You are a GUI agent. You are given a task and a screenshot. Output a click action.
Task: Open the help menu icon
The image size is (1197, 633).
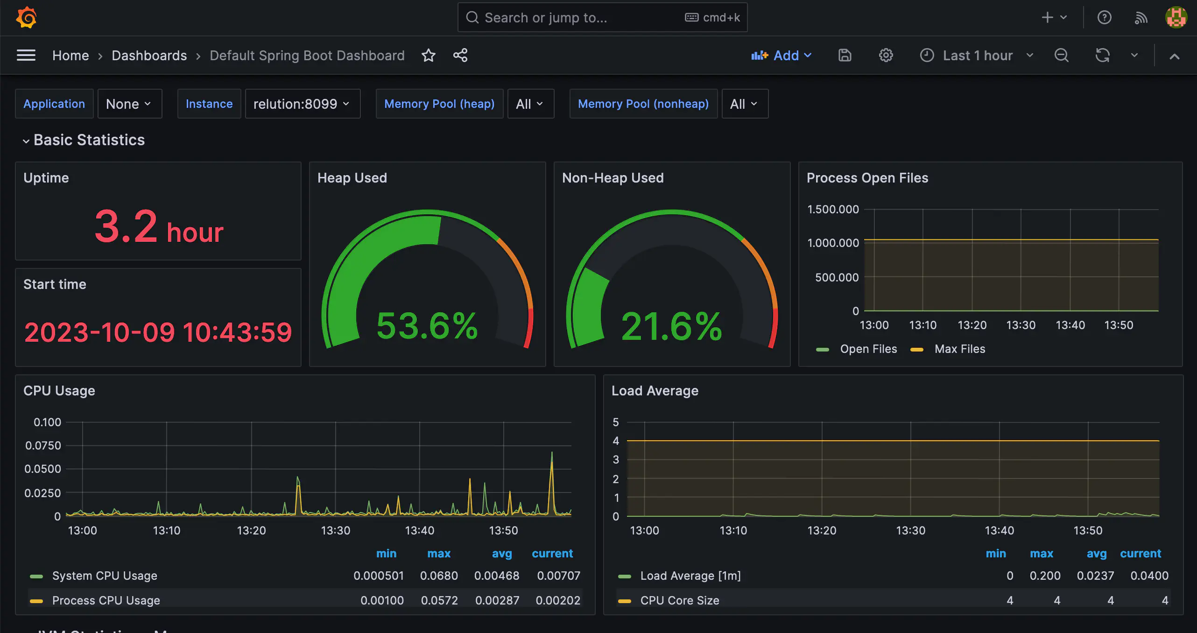[x=1104, y=17]
